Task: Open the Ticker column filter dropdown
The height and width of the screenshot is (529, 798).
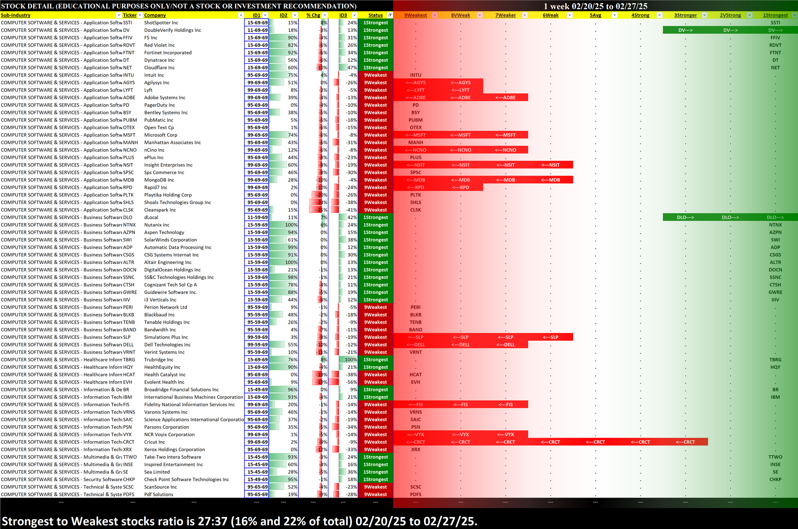Action: (140, 15)
